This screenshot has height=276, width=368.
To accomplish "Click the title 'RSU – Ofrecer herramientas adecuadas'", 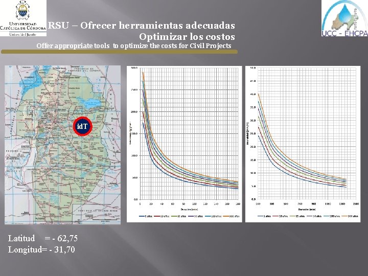I will (x=142, y=26).
